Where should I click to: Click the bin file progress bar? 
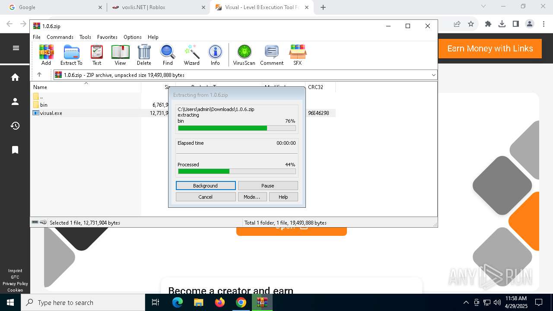(x=237, y=128)
